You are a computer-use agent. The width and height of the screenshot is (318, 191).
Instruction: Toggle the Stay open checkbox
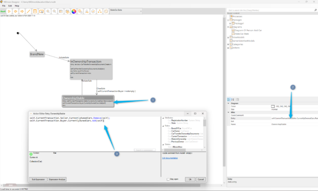pos(168,179)
